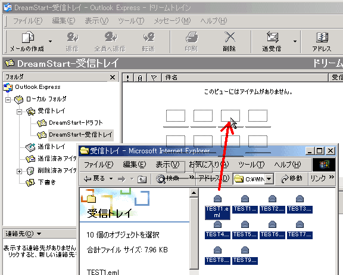The image size is (343, 275).
Task: Open Explorer window's 編集(E) menu
Action: (x=135, y=165)
